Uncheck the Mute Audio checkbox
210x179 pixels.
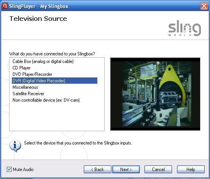(9, 170)
